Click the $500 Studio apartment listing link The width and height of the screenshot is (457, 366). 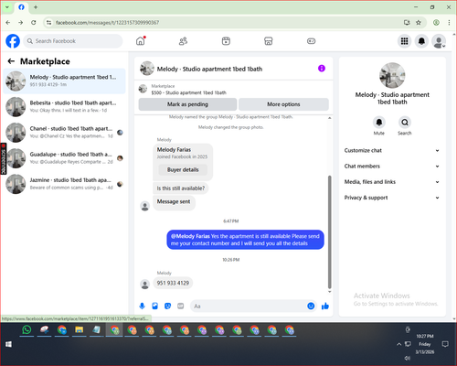[189, 92]
